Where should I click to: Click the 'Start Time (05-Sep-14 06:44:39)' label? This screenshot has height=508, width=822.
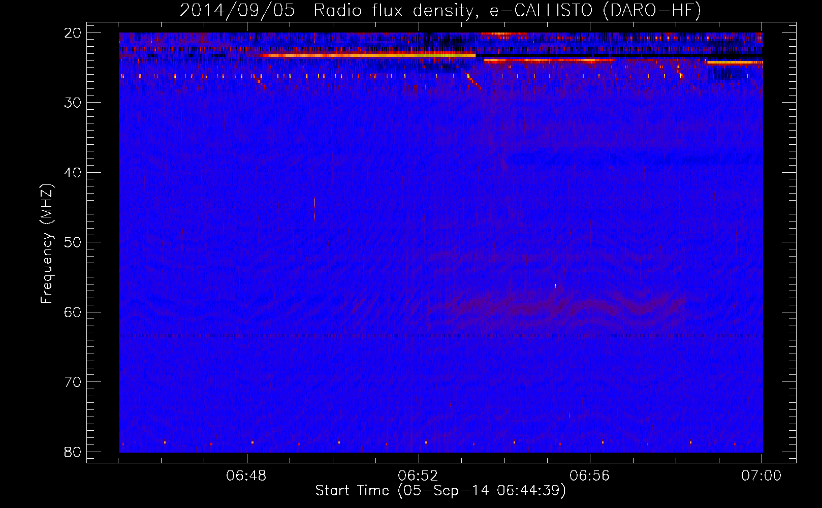click(440, 491)
